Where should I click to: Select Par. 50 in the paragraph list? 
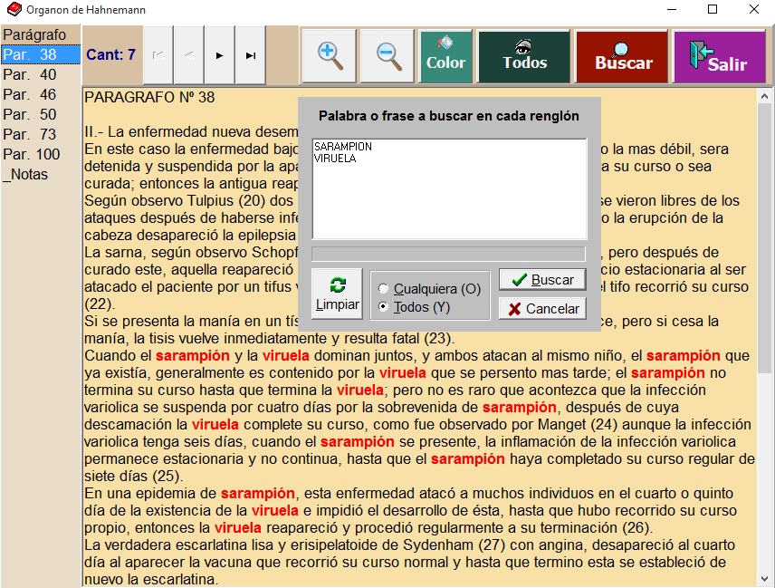pyautogui.click(x=41, y=114)
